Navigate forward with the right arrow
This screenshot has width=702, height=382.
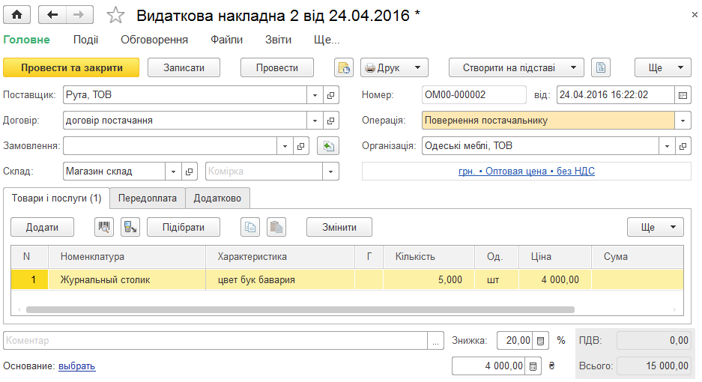[x=79, y=15]
